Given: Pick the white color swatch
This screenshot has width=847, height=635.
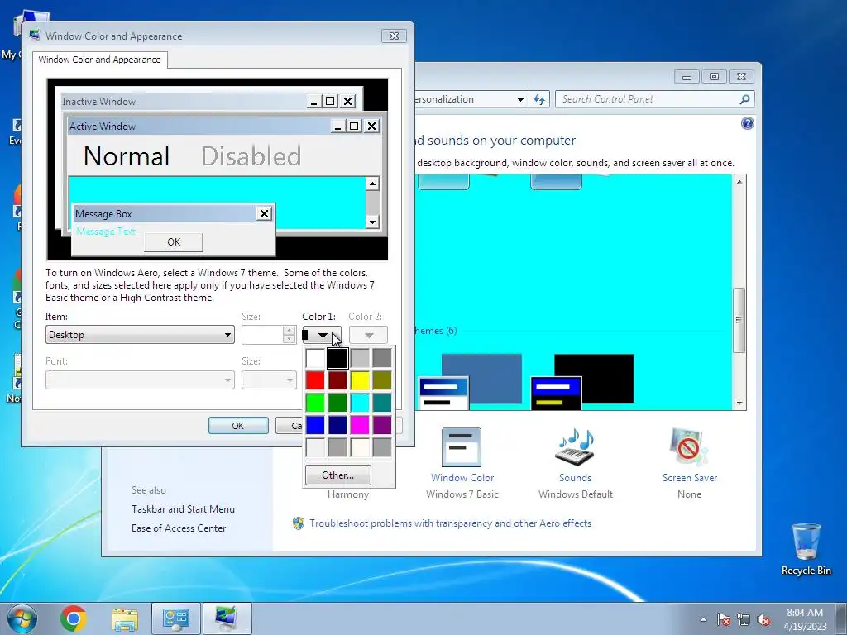Looking at the screenshot, I should click(315, 358).
